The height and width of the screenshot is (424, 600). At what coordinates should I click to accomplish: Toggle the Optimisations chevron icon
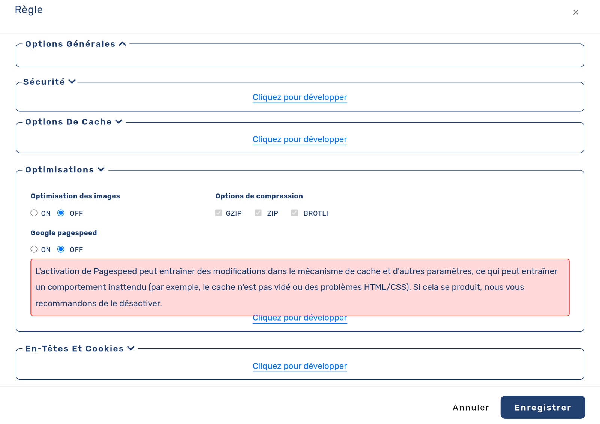click(x=101, y=169)
